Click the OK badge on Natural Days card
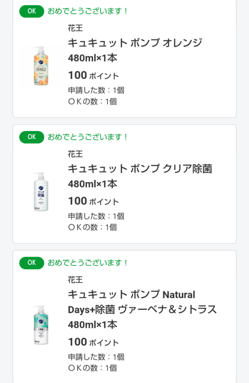The width and height of the screenshot is (249, 383). click(x=32, y=263)
